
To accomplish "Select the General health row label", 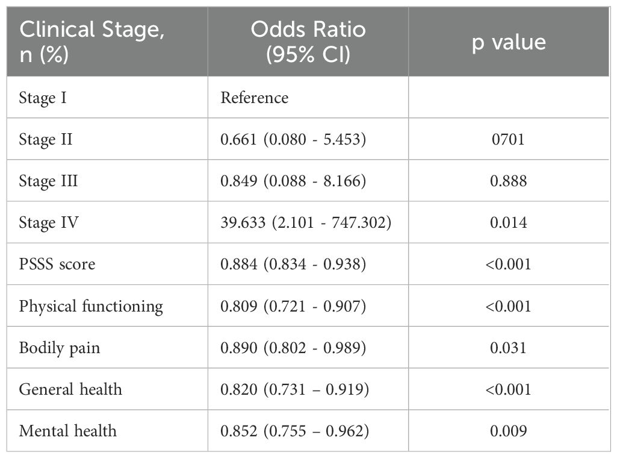I will point(70,389).
